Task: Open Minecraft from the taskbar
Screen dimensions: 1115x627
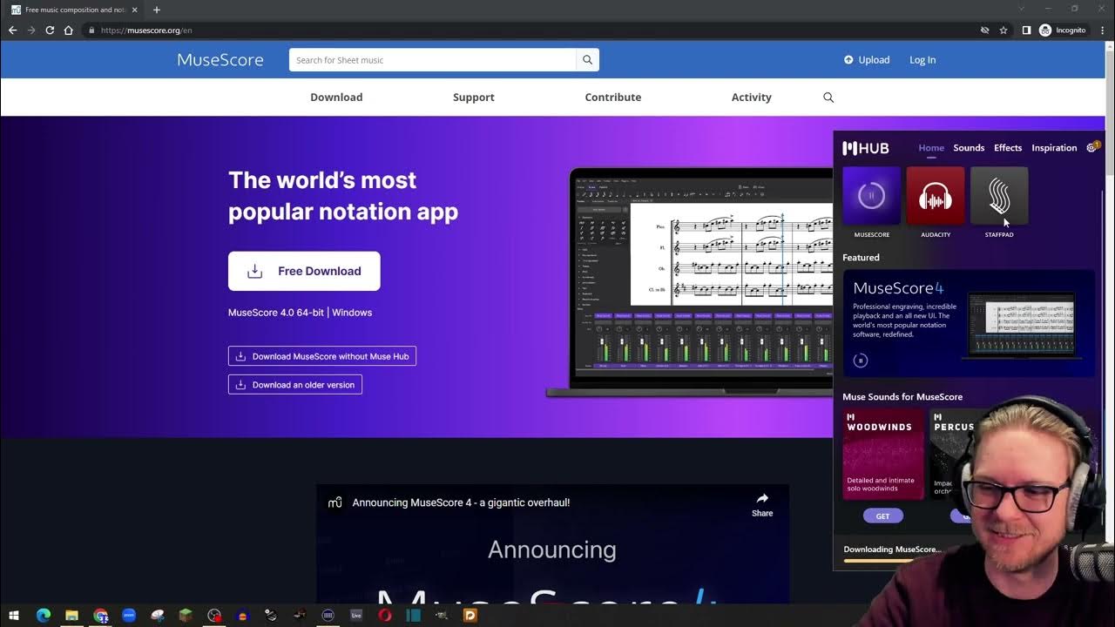Action: (x=186, y=616)
